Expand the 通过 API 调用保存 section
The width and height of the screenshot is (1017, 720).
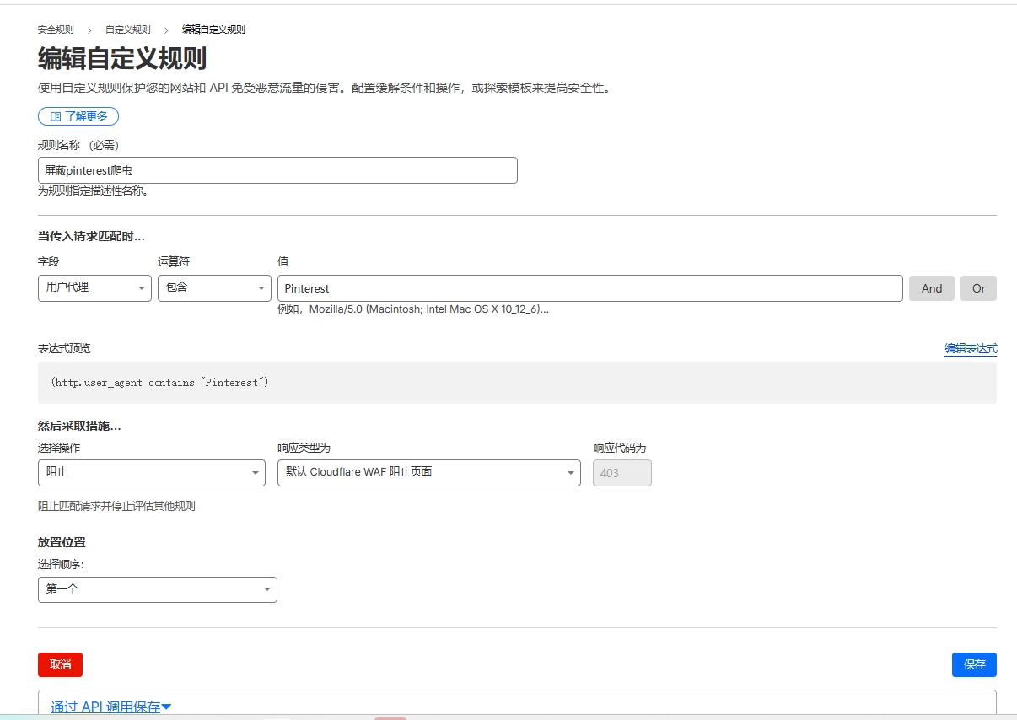click(105, 707)
